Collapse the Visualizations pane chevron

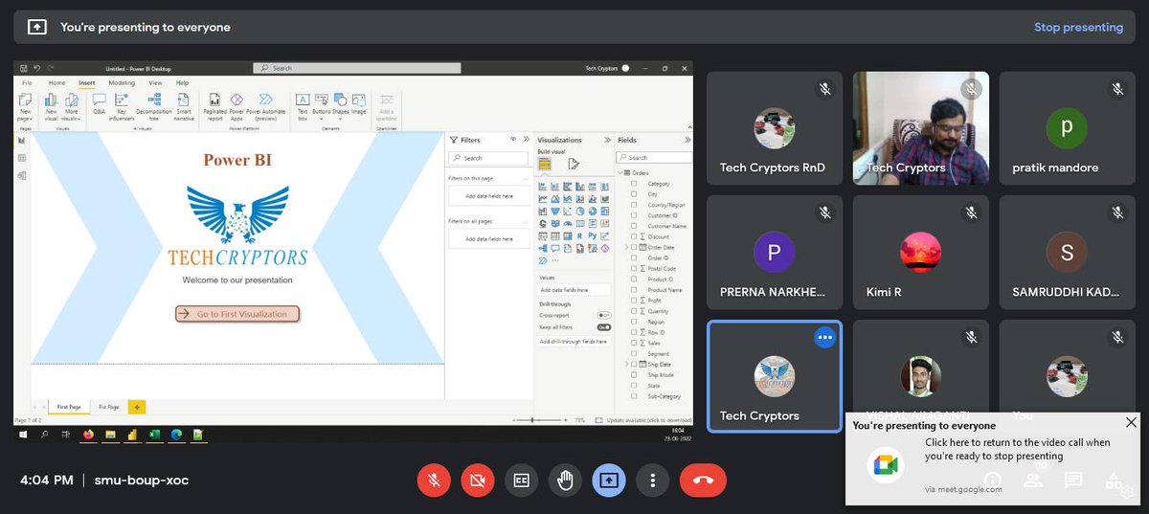point(607,140)
